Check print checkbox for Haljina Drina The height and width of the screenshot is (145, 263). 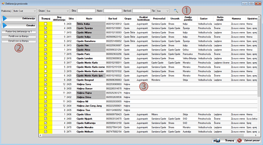pos(45,97)
